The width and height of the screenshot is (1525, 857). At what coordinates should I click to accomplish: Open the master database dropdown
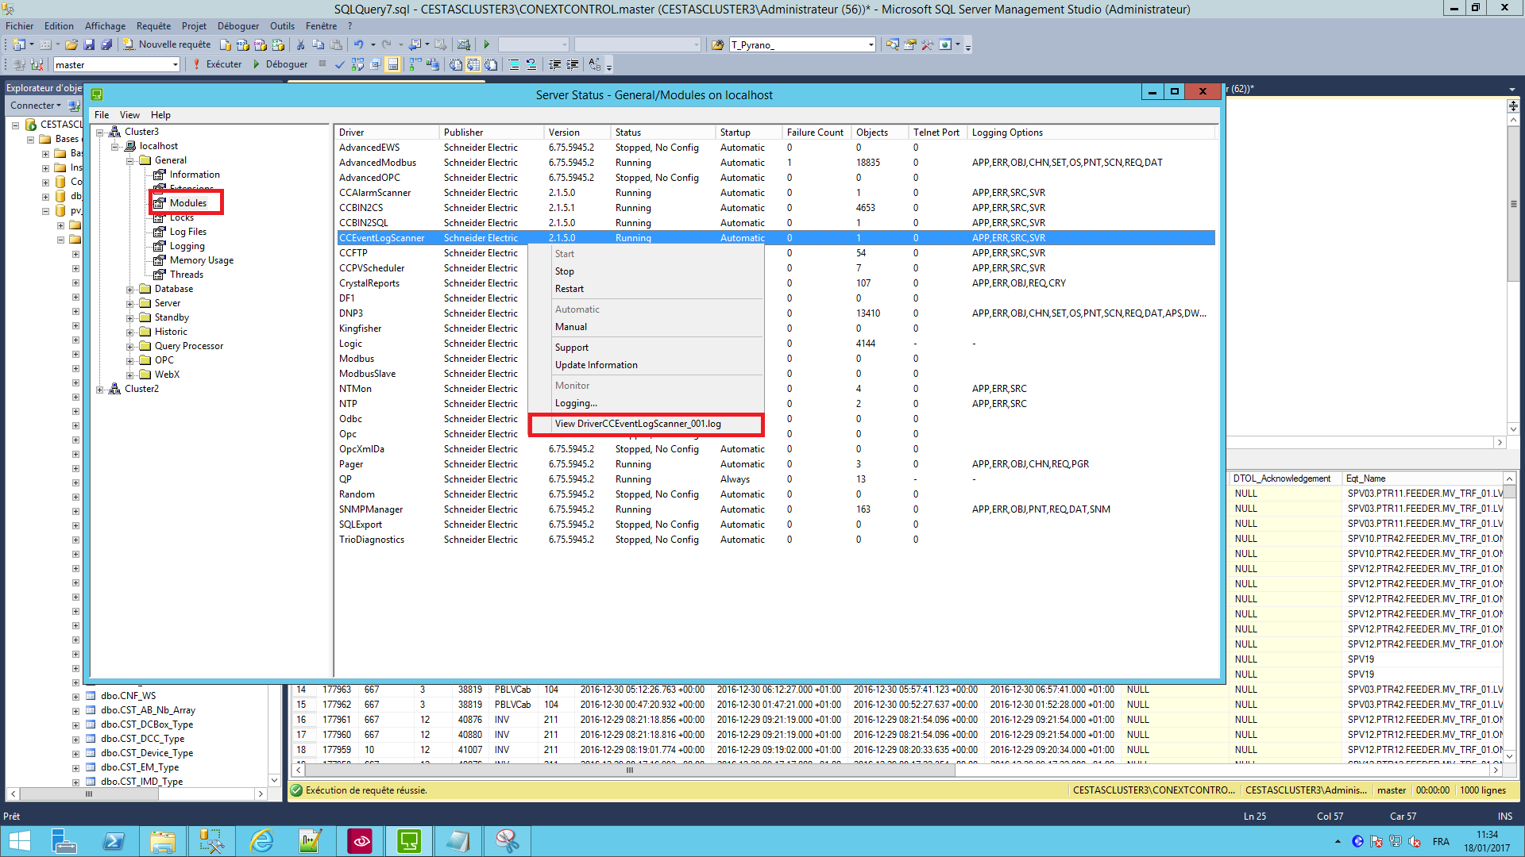point(176,65)
